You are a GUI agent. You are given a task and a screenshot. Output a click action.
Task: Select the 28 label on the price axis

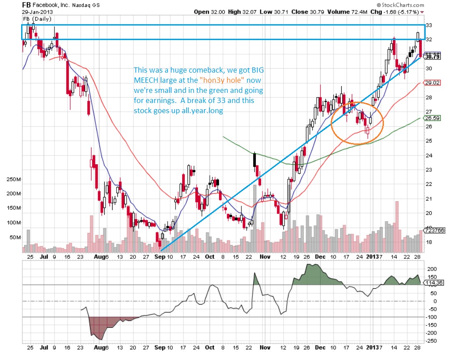point(429,97)
